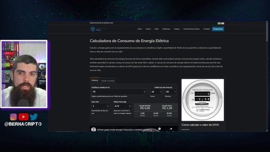Screen dimensions: 270x152
Task: Click the Calculadora de Consumo de Energia Elétrica title
Action: [129, 41]
